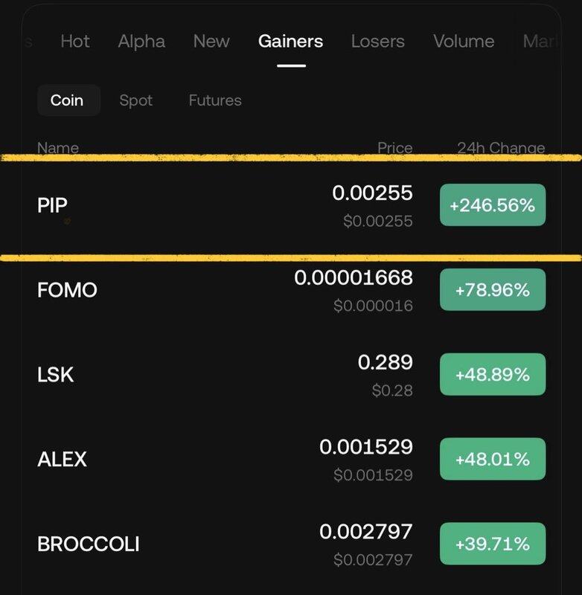Screen dimensions: 582x595
Task: Open the Volume tab
Action: [x=464, y=41]
